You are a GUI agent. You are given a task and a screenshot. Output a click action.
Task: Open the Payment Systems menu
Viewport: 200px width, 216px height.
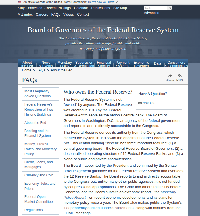coord(122,64)
